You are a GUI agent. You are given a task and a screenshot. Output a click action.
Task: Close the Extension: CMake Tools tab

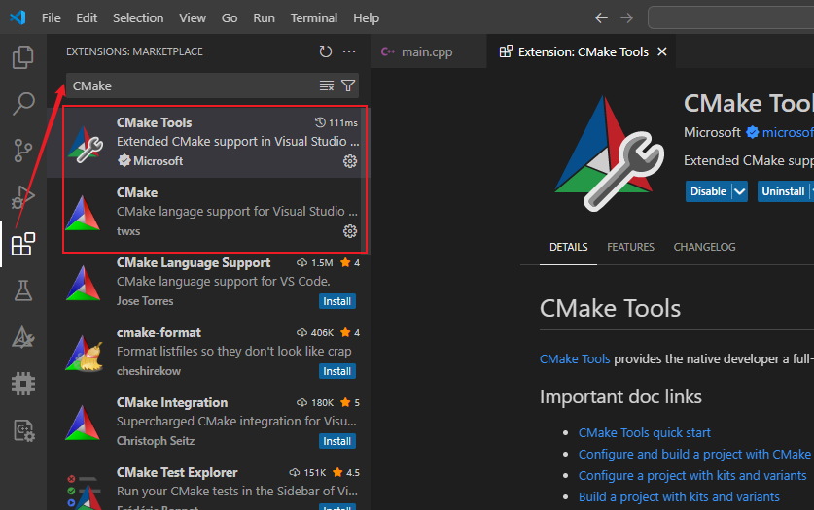[x=662, y=51]
